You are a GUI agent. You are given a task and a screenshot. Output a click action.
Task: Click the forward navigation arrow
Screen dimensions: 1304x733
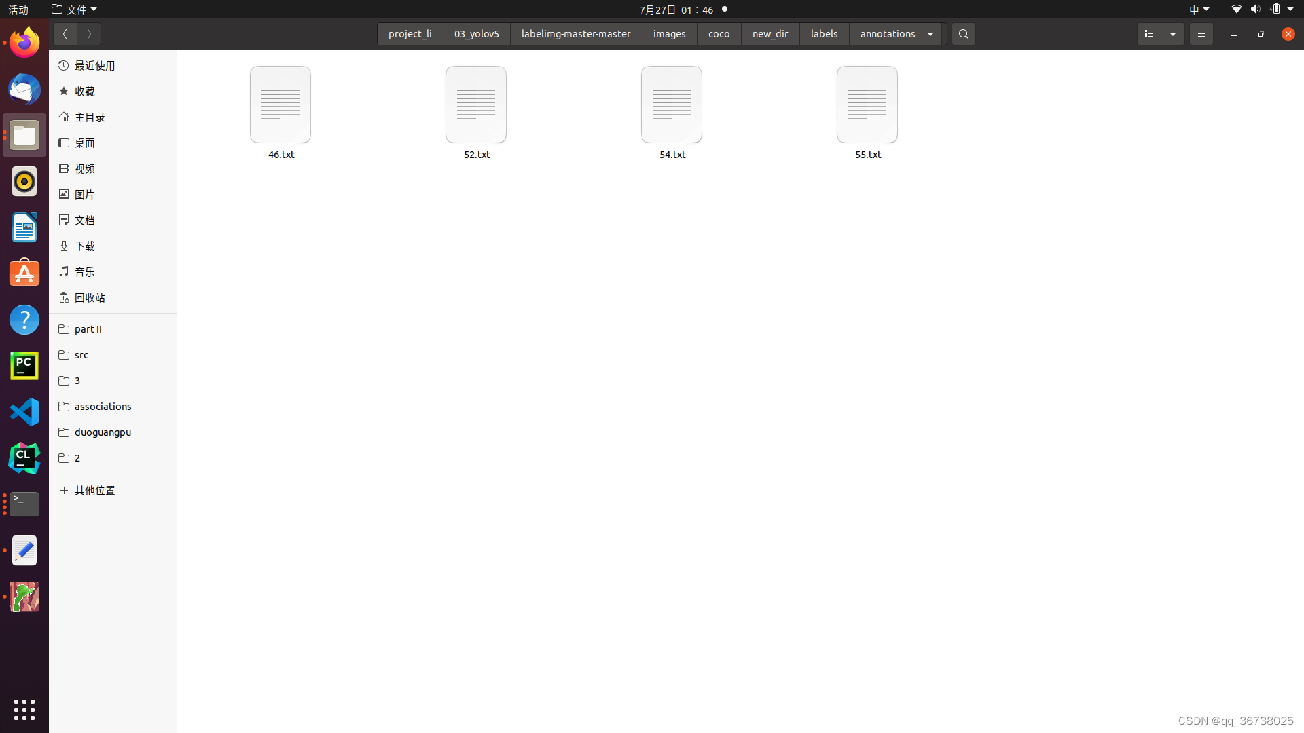(x=89, y=33)
